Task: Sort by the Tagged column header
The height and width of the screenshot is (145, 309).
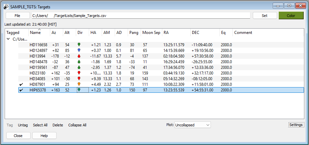Action: pyautogui.click(x=17, y=33)
